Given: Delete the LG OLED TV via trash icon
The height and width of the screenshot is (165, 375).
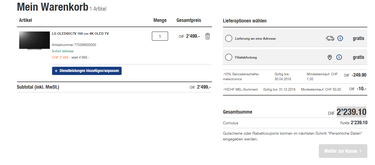Looking at the screenshot, I should tap(208, 36).
